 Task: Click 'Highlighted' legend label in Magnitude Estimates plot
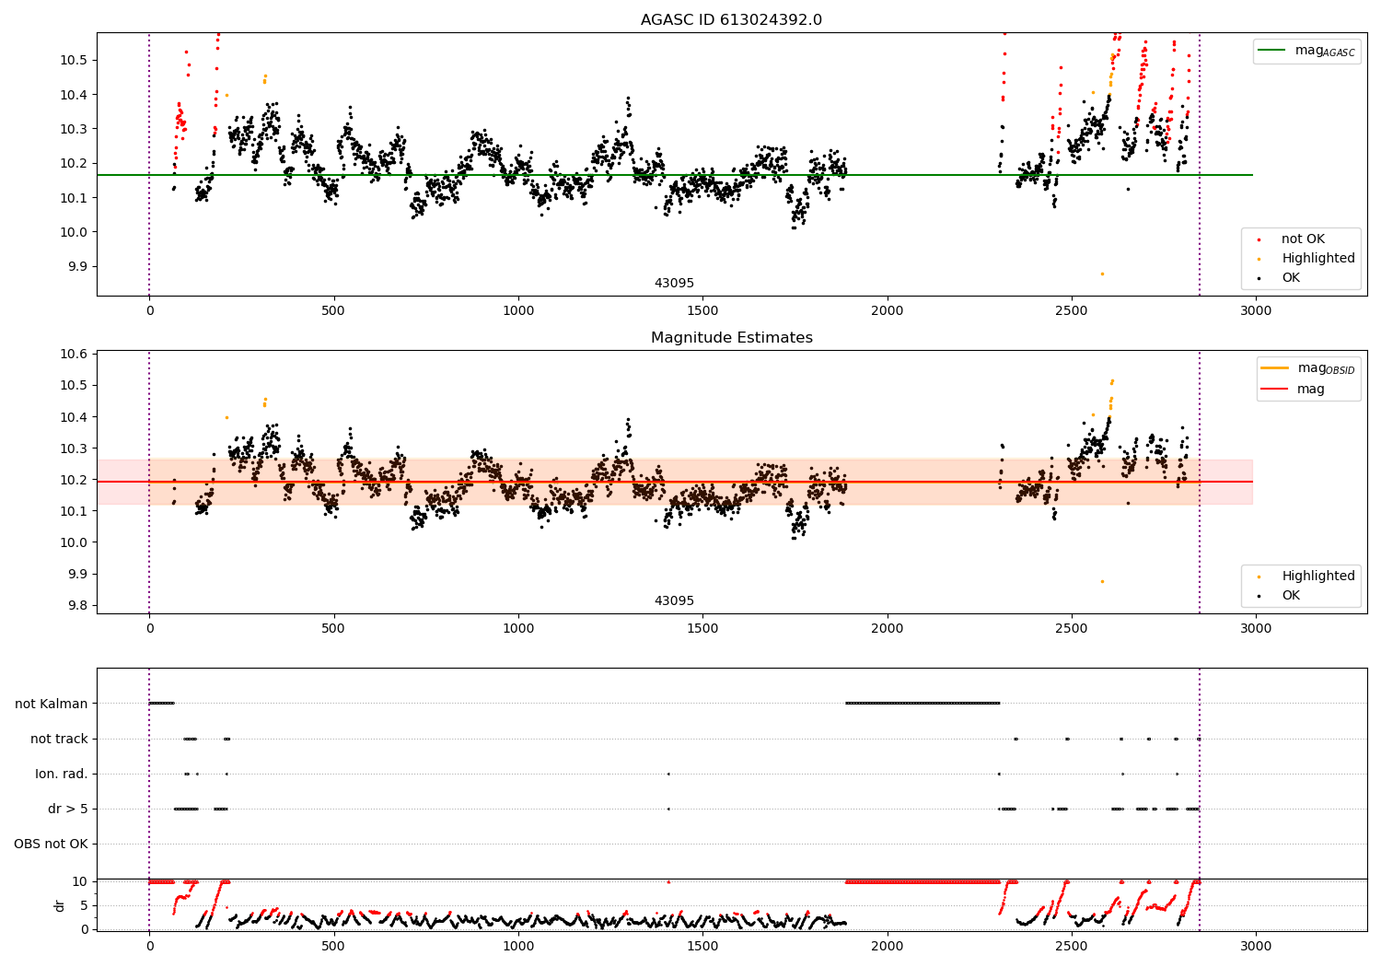[1318, 577]
